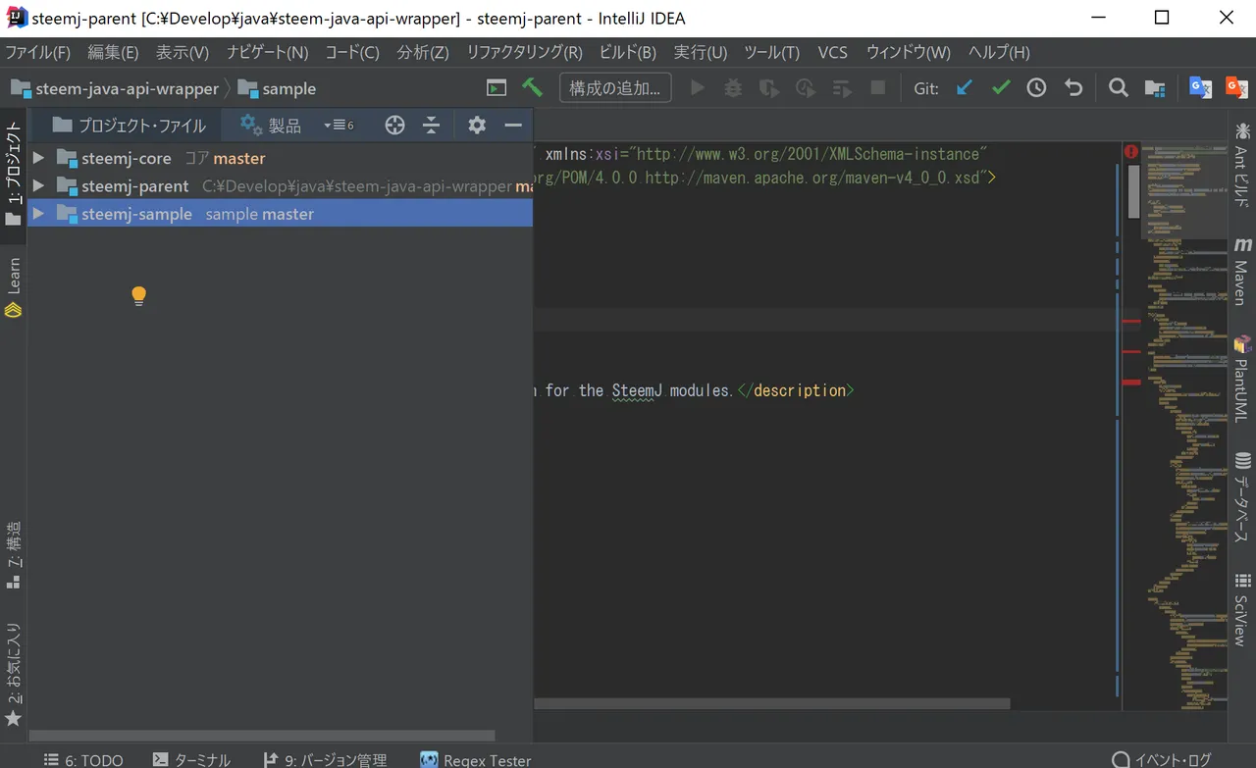
Task: Open the run target selector icon
Action: coord(497,87)
